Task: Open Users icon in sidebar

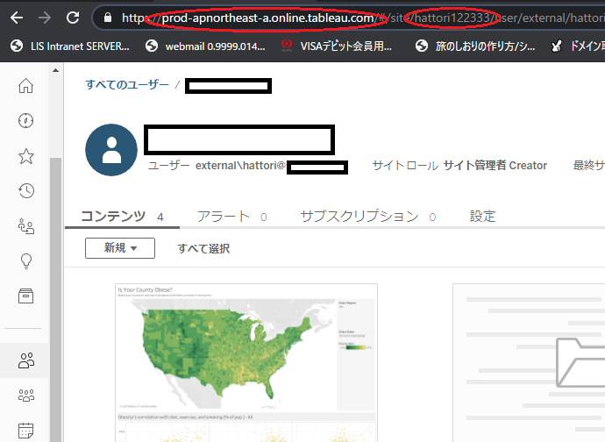Action: (x=25, y=360)
